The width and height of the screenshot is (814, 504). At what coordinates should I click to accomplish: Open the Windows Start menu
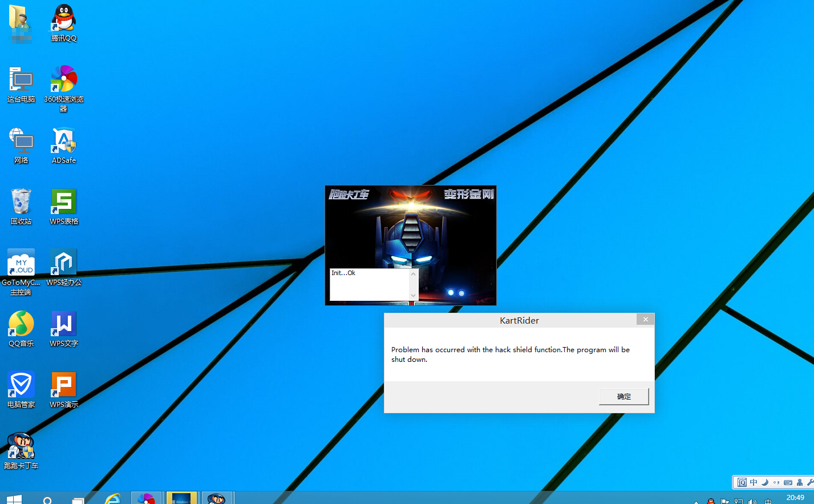click(x=14, y=498)
